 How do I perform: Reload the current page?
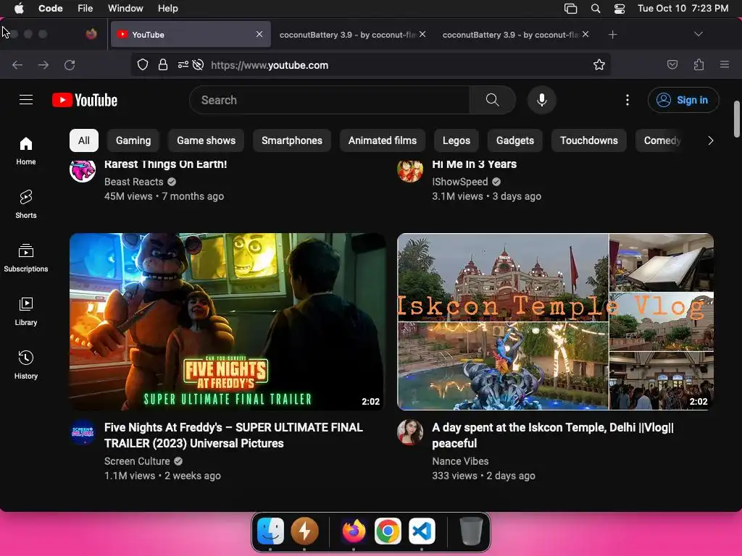(x=70, y=64)
